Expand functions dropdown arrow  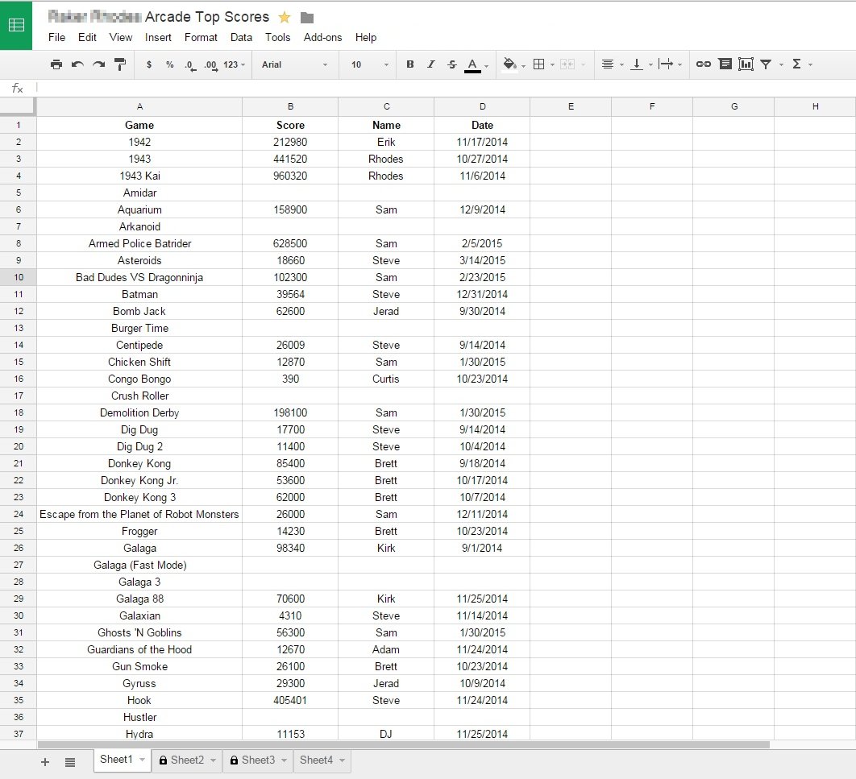point(810,65)
